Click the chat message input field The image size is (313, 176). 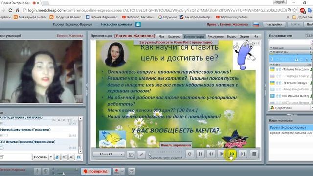click(18, 157)
